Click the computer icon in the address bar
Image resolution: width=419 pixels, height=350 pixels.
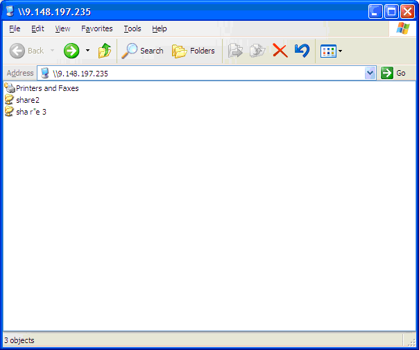click(45, 73)
